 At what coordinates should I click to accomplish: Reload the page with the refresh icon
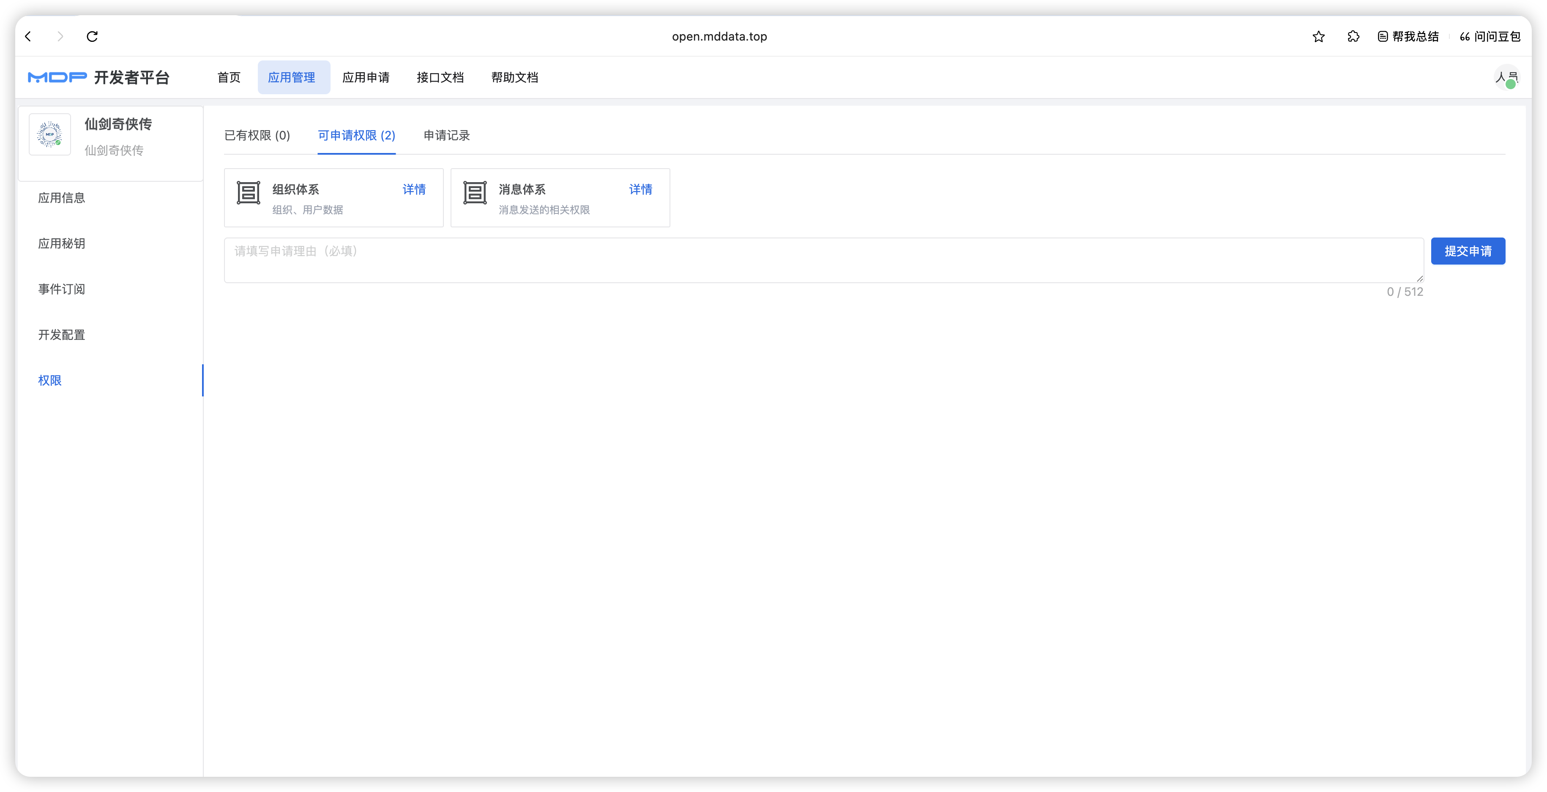tap(92, 37)
